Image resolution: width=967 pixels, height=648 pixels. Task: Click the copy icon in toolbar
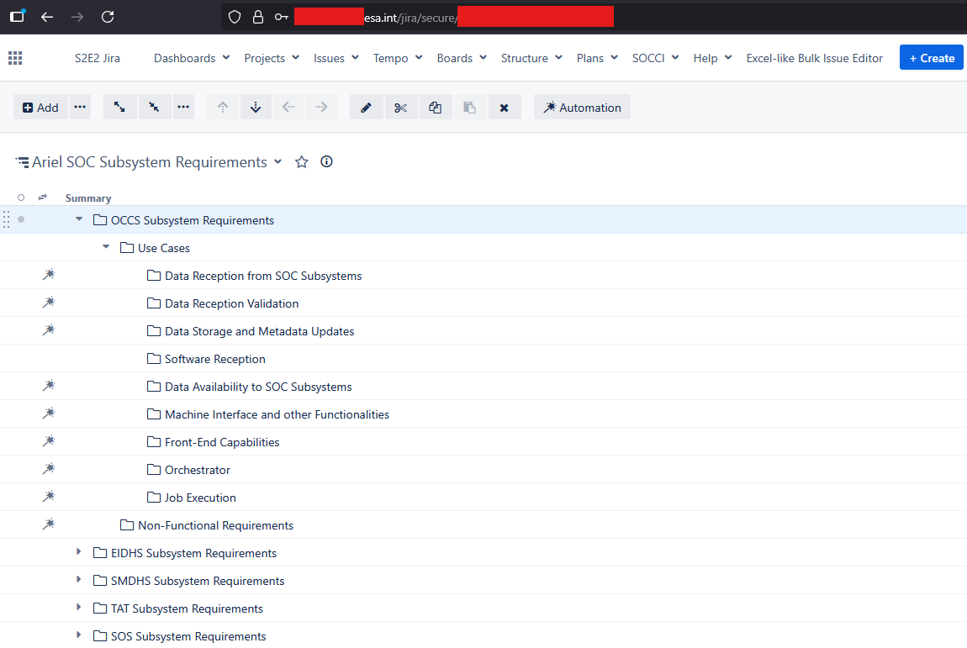pos(435,108)
